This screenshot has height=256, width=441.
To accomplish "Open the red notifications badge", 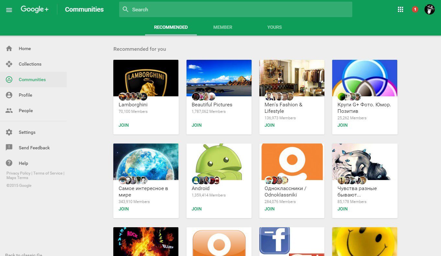I will click(415, 9).
